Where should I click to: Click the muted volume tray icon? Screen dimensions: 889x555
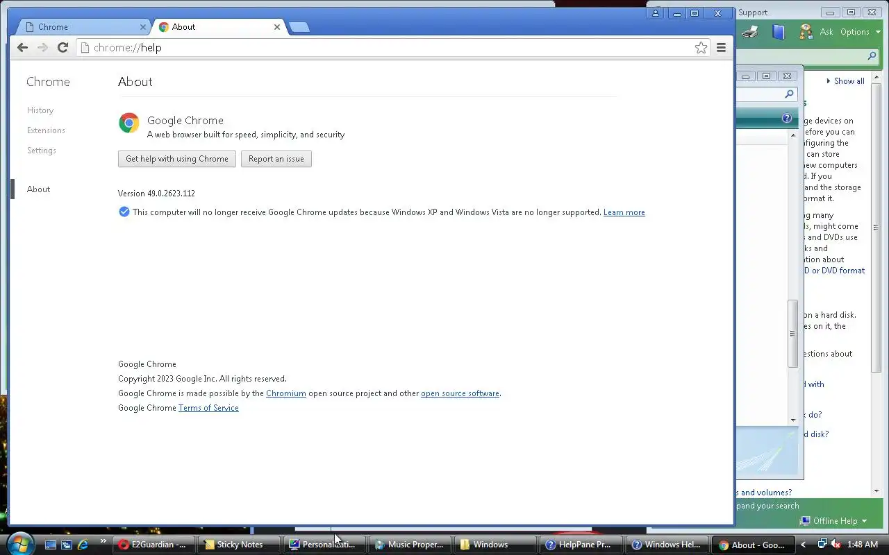coord(836,545)
